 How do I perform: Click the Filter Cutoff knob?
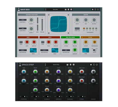point(86,42)
